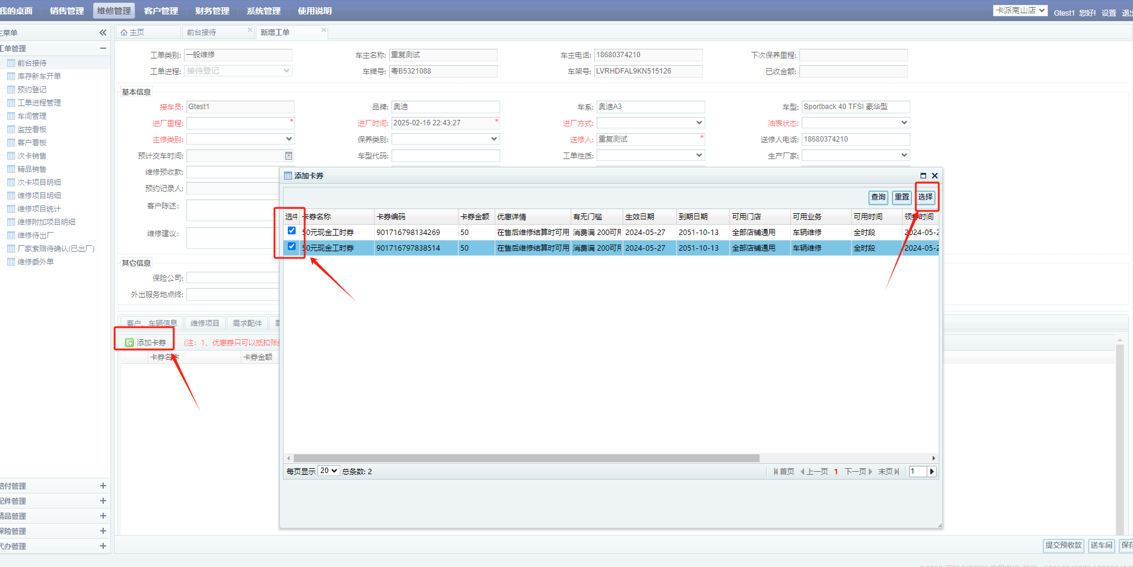Image resolution: width=1133 pixels, height=567 pixels.
Task: Click the home icon on the main page tab
Action: (x=124, y=33)
